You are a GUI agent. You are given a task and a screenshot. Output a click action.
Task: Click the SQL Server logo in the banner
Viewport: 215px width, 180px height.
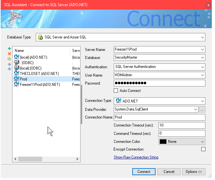point(14,19)
